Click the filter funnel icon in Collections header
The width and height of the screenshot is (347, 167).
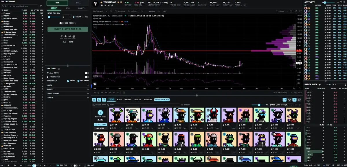[41, 6]
